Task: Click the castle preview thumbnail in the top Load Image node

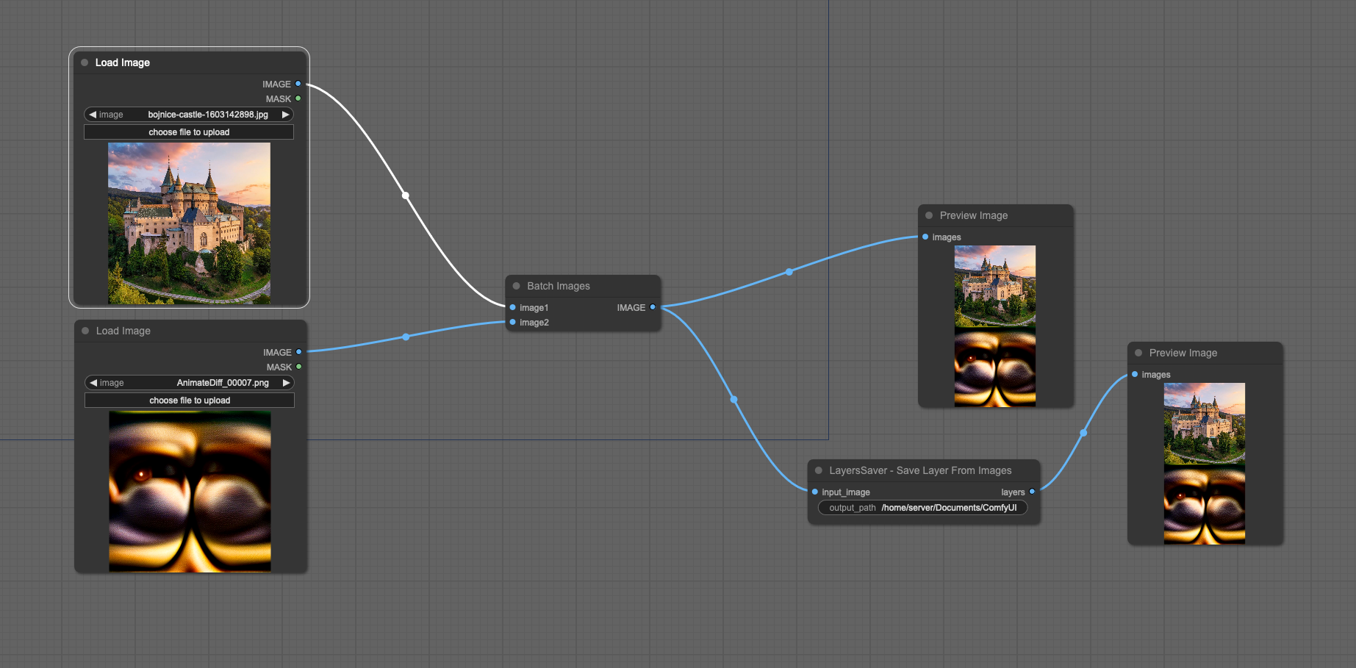Action: 189,223
